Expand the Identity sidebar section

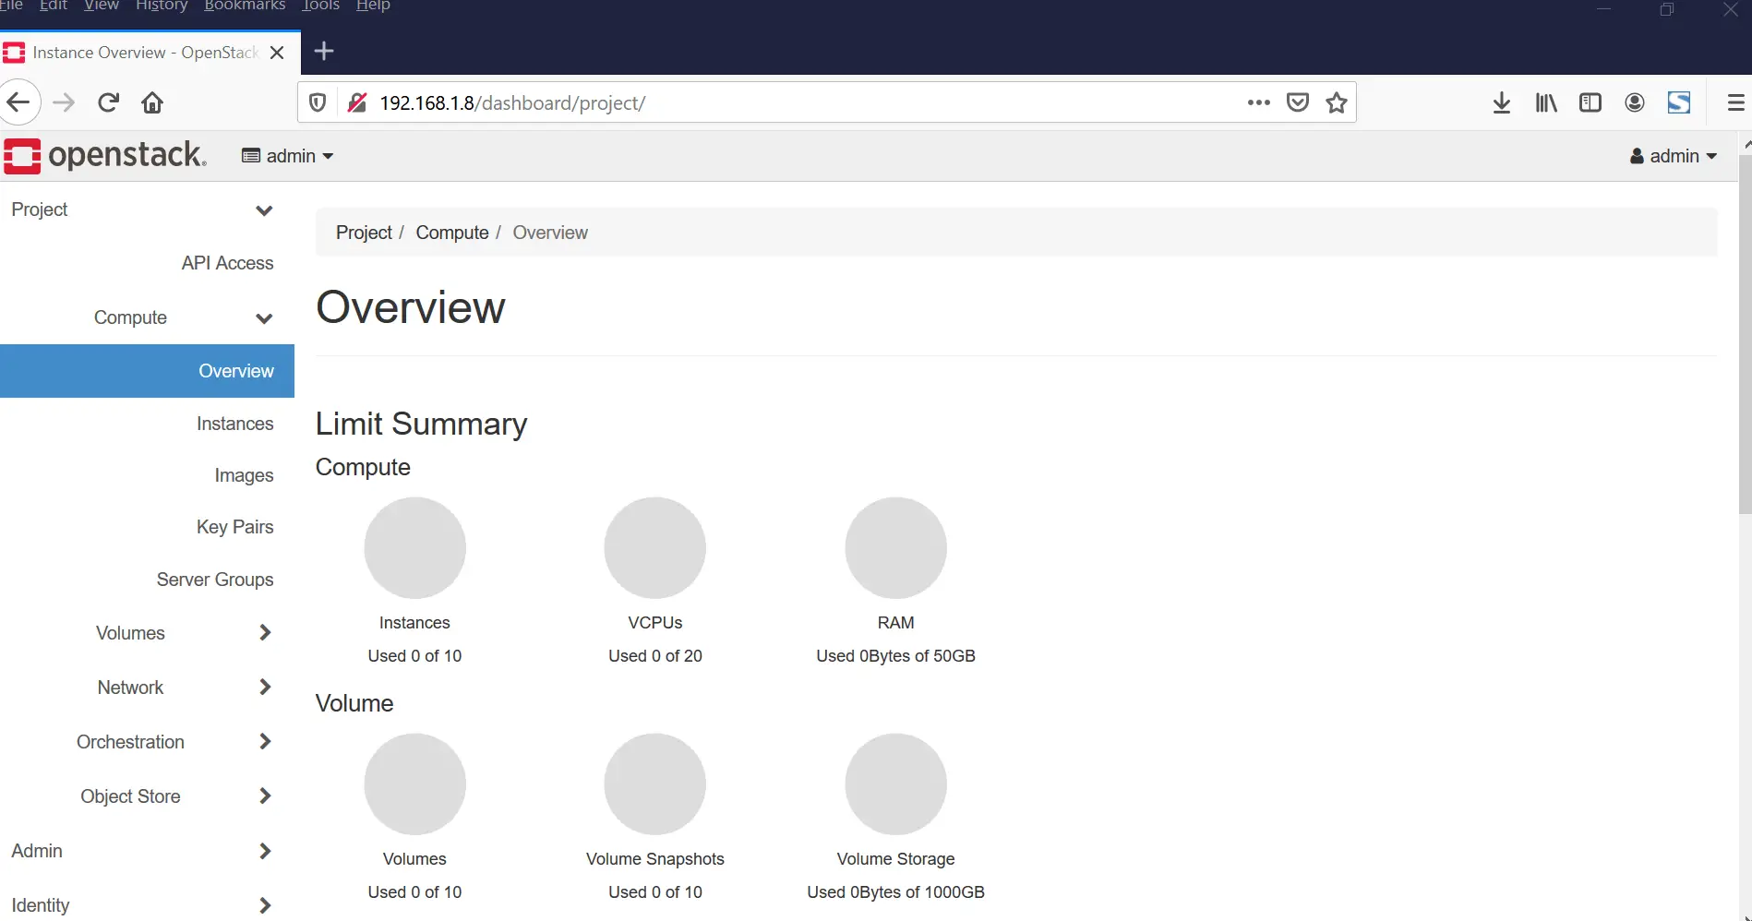pos(147,905)
